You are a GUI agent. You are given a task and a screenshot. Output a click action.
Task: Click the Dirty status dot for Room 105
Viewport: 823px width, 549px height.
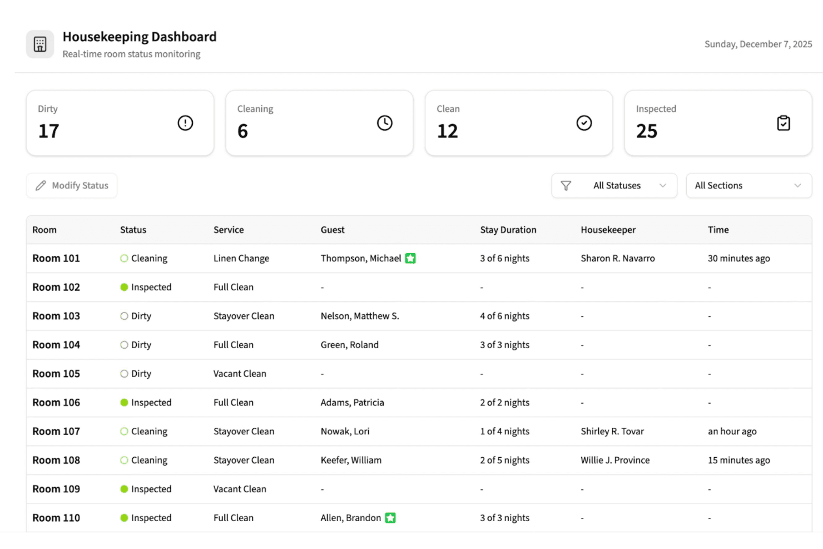(124, 374)
